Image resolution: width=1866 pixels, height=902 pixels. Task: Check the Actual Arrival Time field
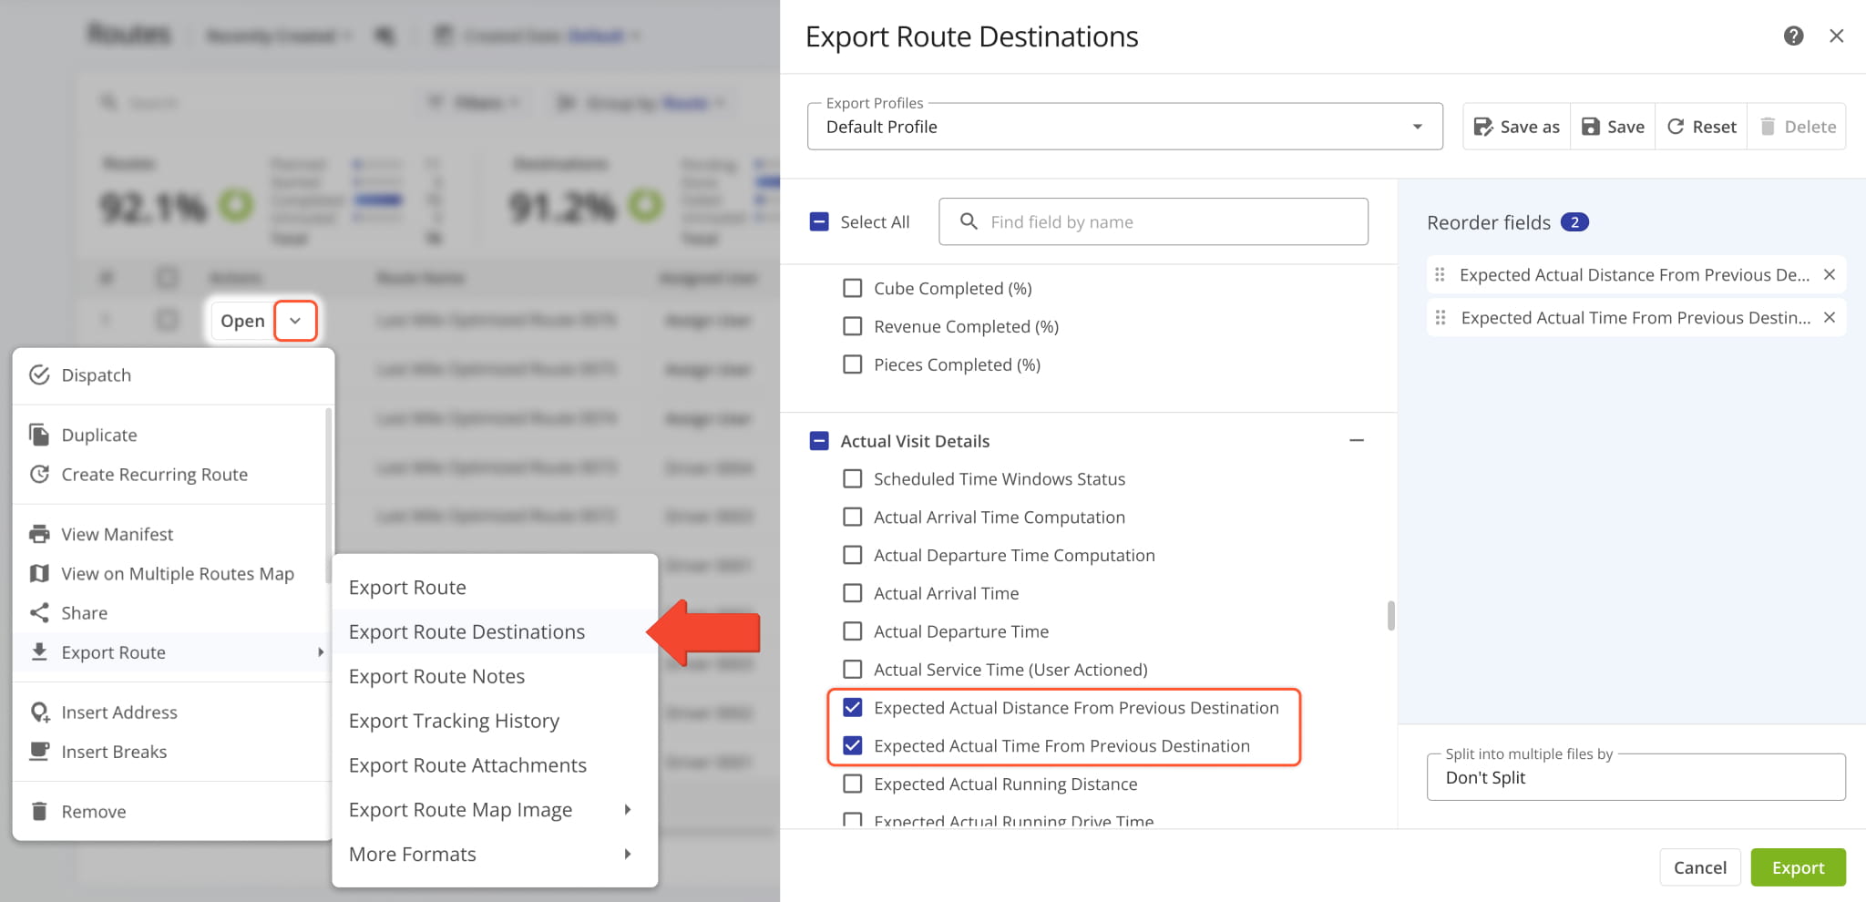click(x=853, y=593)
